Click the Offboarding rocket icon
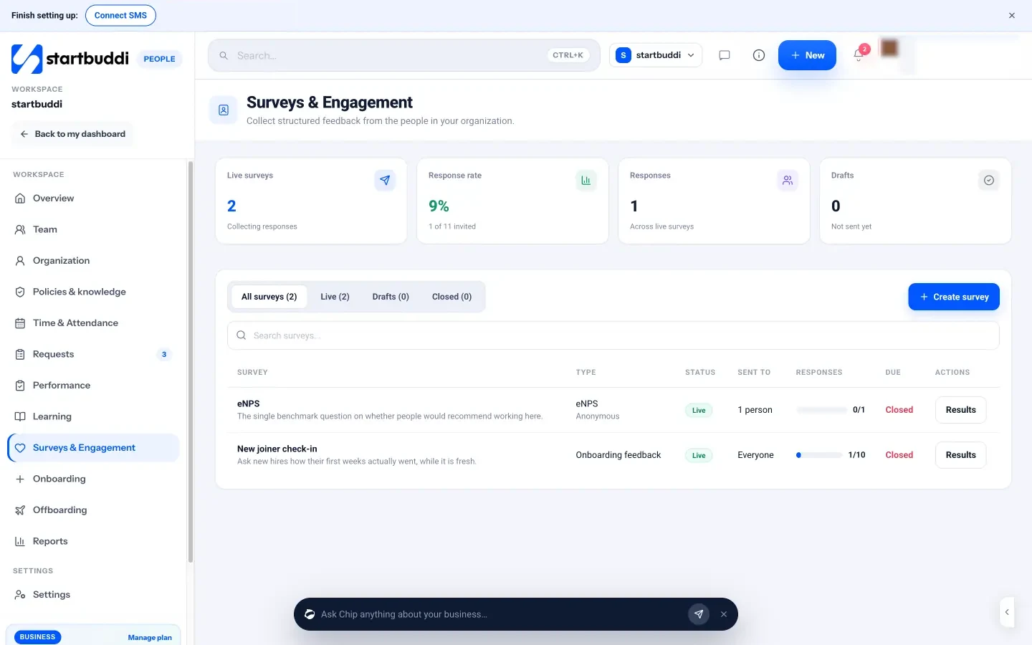Viewport: 1032px width, 645px height. (x=20, y=510)
